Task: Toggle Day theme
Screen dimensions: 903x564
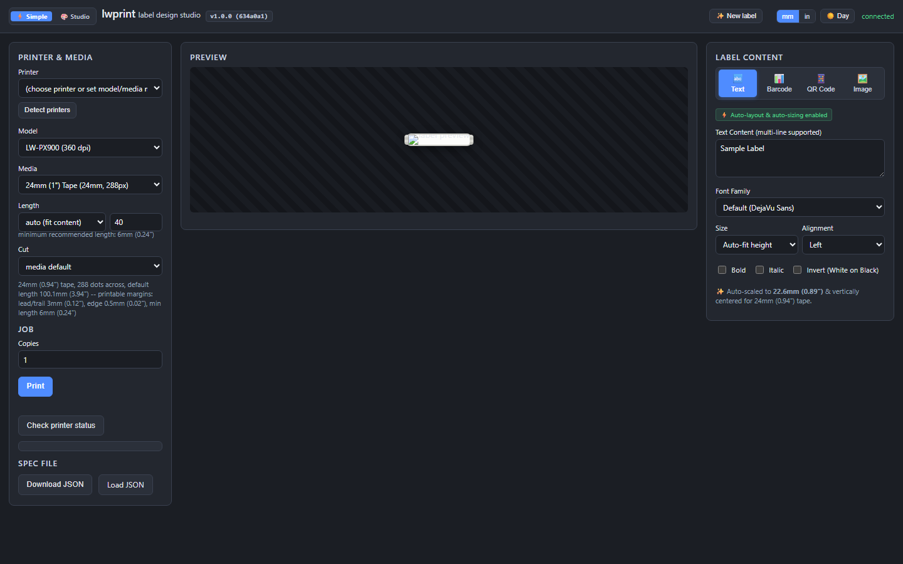Action: (837, 16)
